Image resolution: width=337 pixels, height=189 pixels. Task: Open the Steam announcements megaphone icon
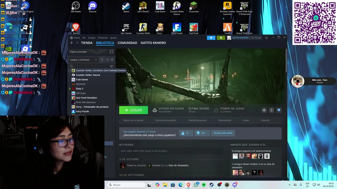tap(211, 38)
